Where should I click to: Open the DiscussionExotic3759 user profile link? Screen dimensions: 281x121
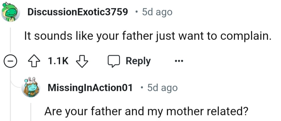tap(77, 12)
